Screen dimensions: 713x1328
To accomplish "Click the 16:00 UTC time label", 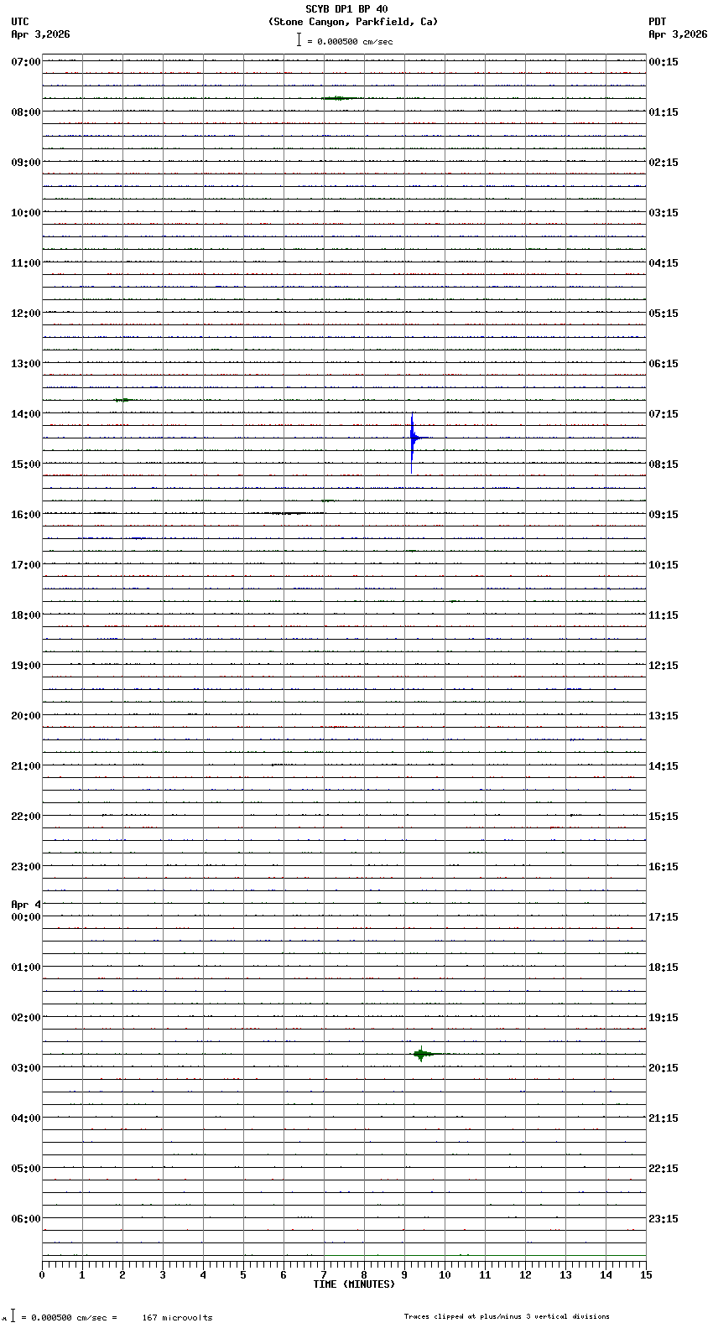I will pyautogui.click(x=26, y=515).
